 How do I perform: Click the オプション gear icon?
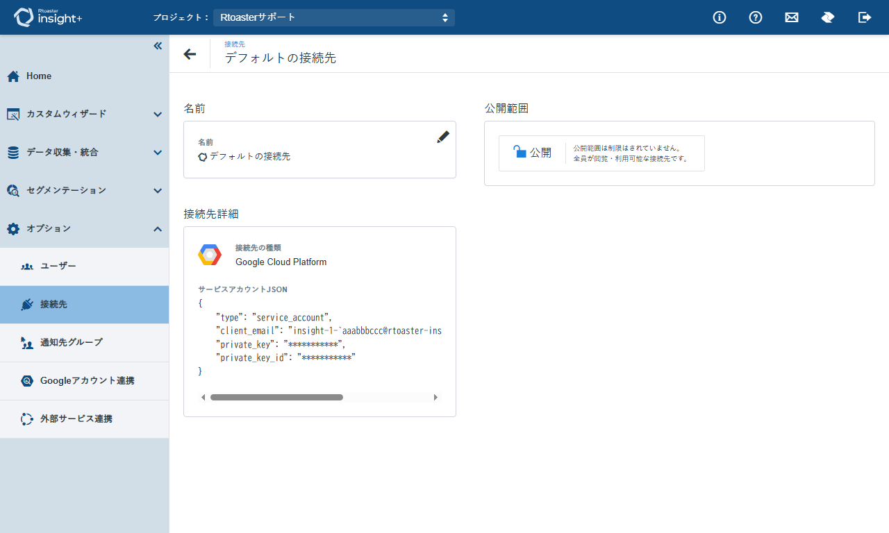[13, 228]
